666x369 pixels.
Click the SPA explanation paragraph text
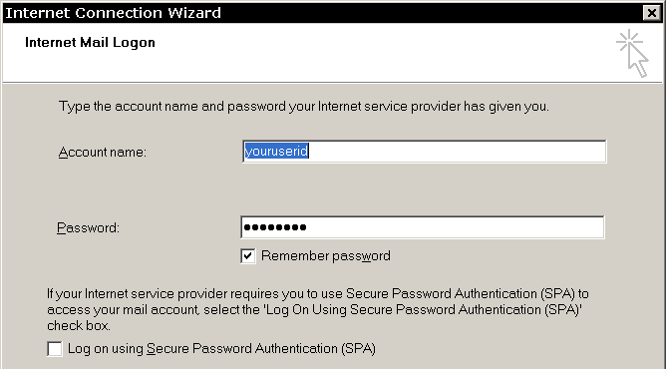tap(318, 309)
